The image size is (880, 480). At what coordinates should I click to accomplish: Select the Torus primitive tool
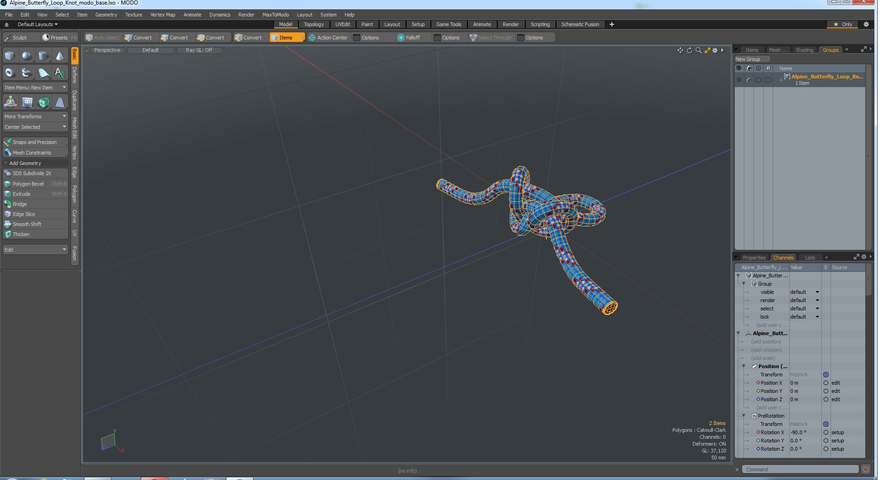[10, 72]
